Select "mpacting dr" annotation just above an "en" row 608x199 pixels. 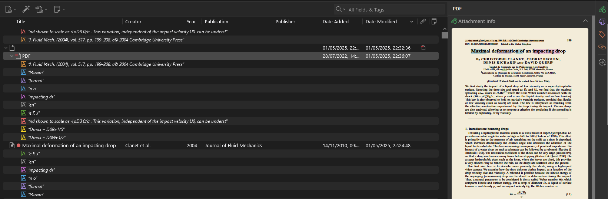point(221,97)
